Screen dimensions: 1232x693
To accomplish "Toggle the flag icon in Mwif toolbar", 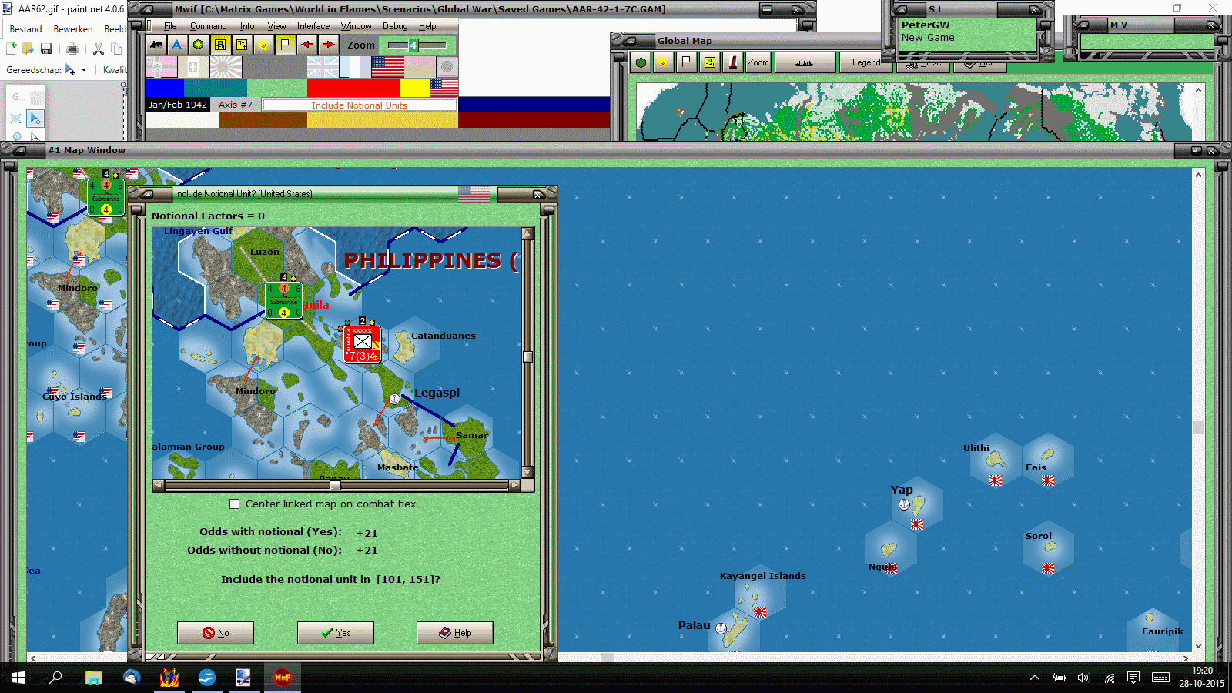I will 285,45.
